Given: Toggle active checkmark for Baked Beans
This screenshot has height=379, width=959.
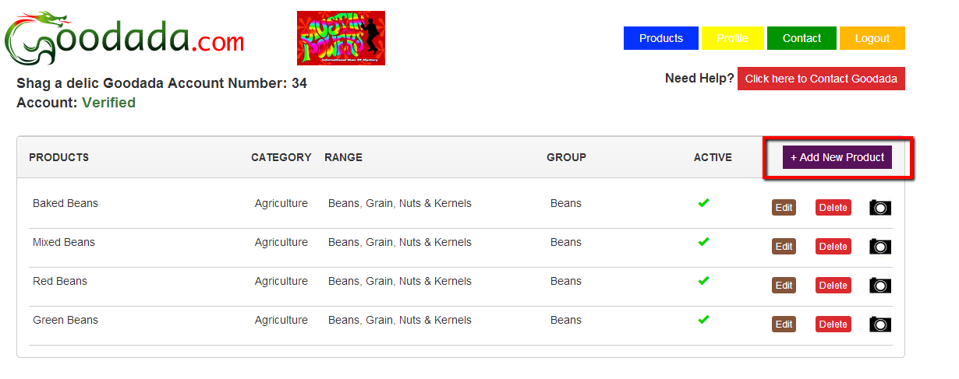Looking at the screenshot, I should [x=703, y=203].
